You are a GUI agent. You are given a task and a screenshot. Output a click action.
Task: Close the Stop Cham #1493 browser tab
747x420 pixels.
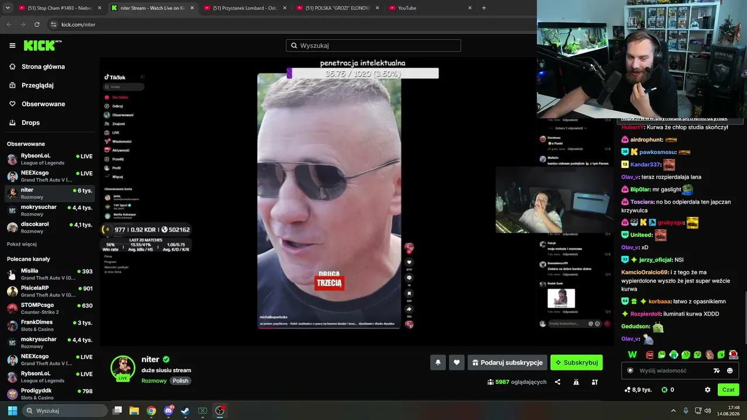click(99, 8)
